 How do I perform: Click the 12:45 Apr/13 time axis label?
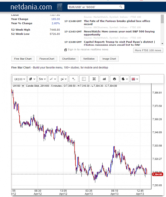coord(140,192)
